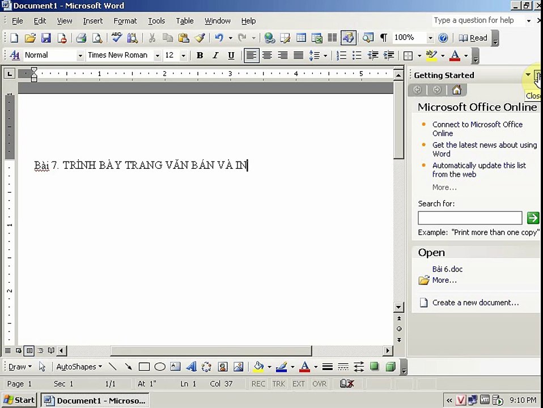Viewport: 543px width, 408px height.
Task: Open the Insert menu
Action: pos(93,21)
